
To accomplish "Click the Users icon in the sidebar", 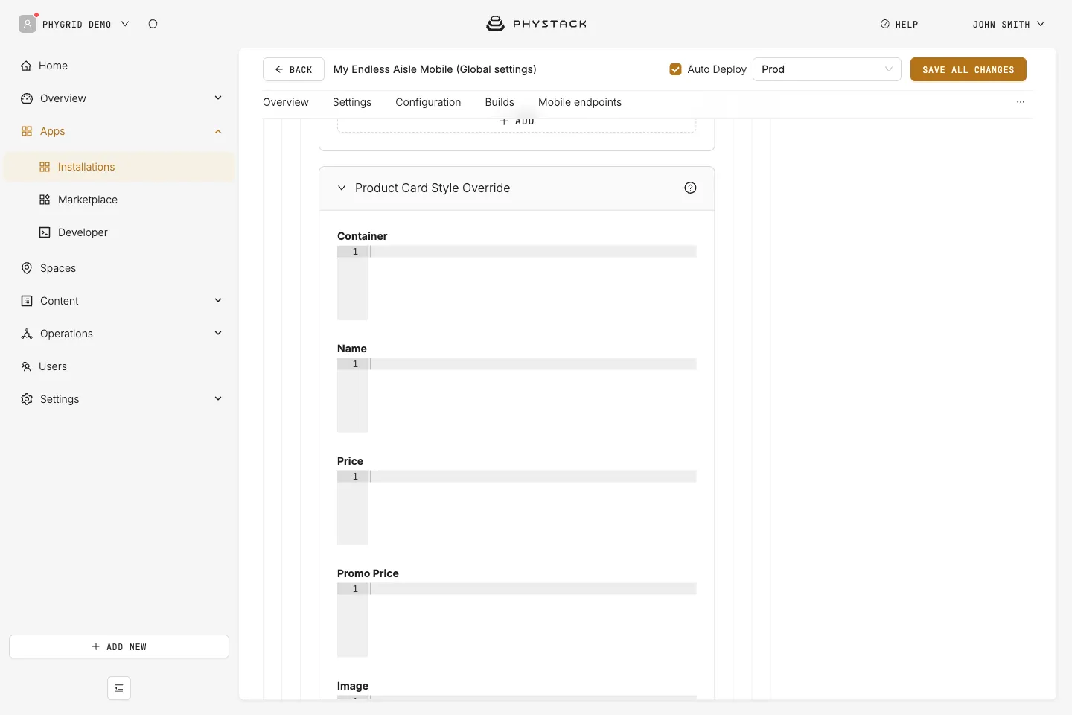I will click(26, 366).
